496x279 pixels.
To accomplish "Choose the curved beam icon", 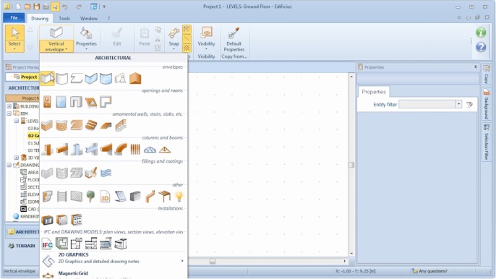I will pyautogui.click(x=121, y=150).
